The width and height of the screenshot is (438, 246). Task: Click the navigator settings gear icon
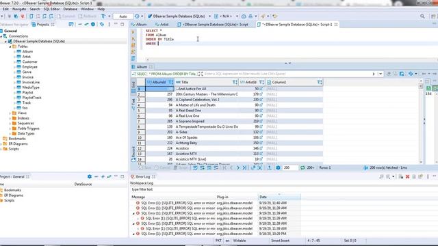(93, 25)
